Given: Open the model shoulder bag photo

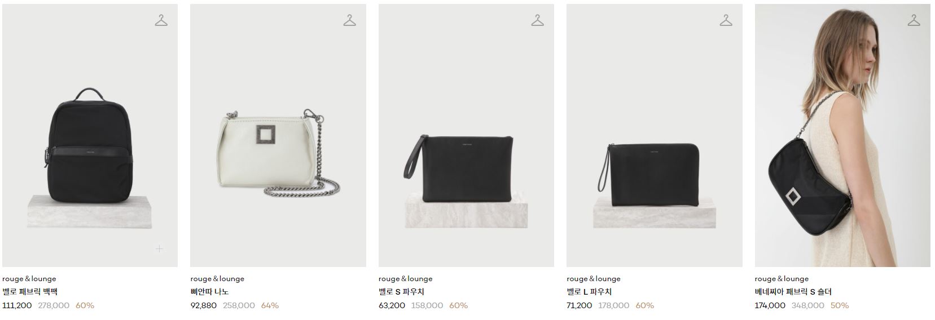Looking at the screenshot, I should coord(842,135).
